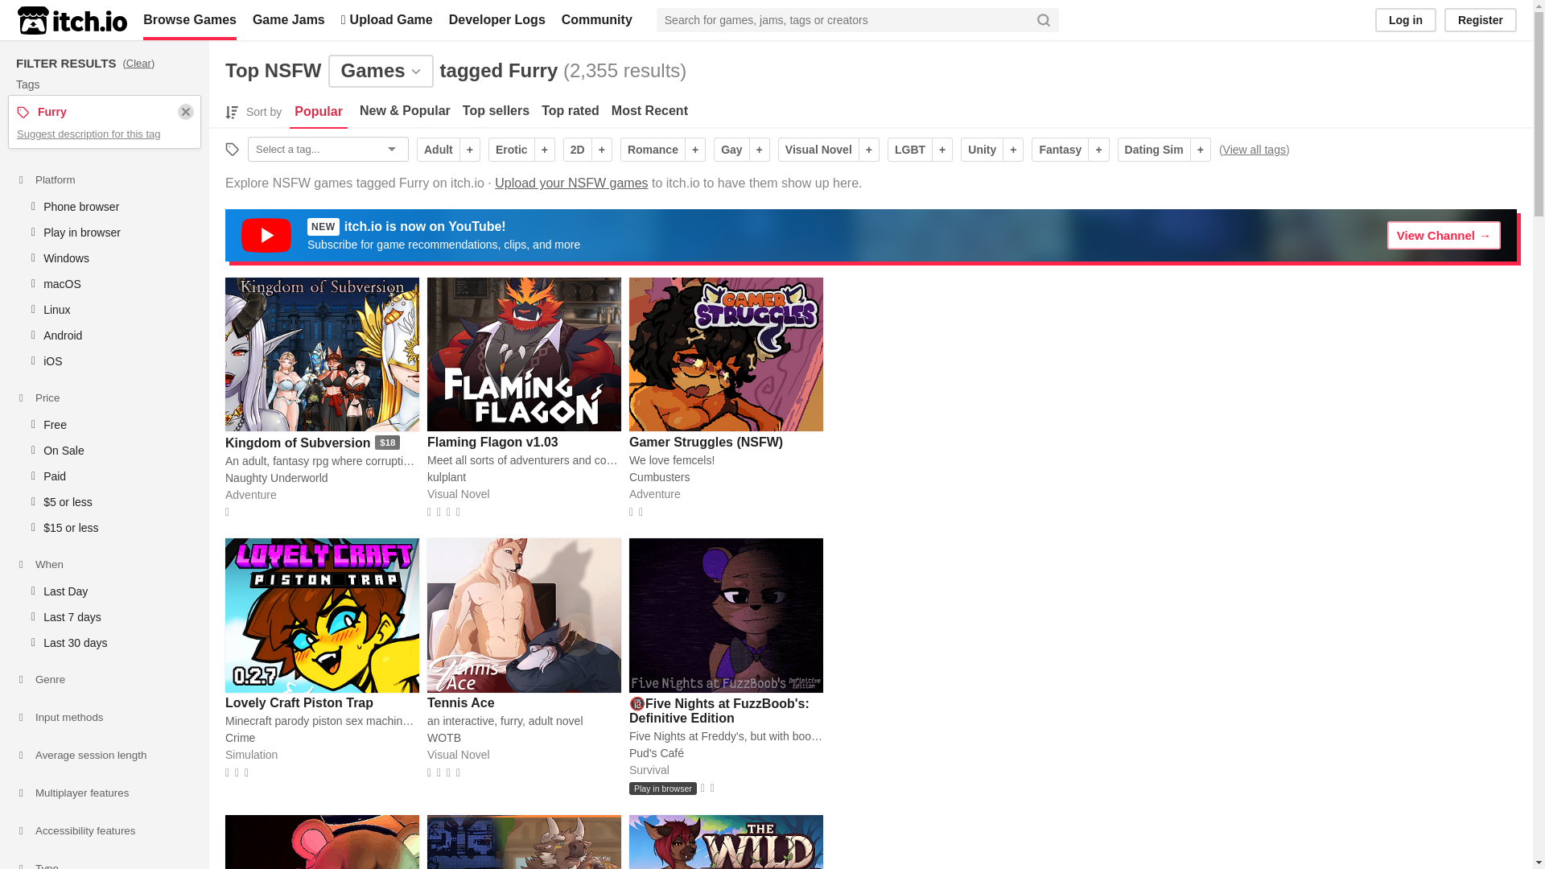Open the Community page
Screen dimensions: 1545x869
pos(597,20)
